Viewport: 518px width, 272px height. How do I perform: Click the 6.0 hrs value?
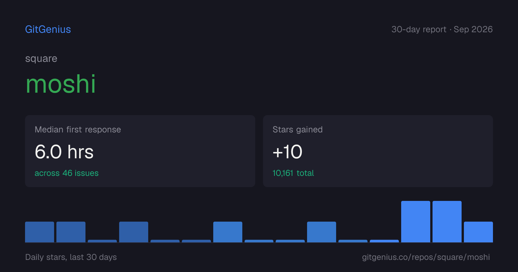click(64, 152)
